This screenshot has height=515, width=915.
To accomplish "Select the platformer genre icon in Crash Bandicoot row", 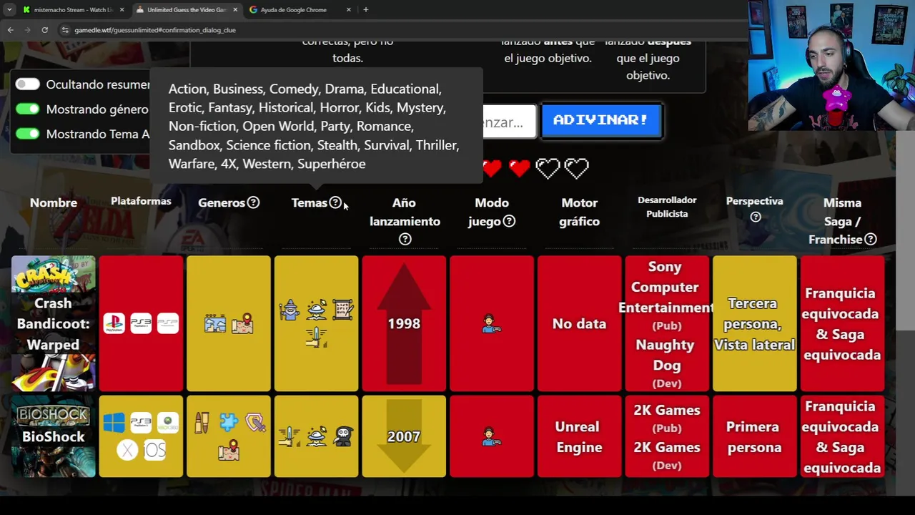I will pos(215,324).
